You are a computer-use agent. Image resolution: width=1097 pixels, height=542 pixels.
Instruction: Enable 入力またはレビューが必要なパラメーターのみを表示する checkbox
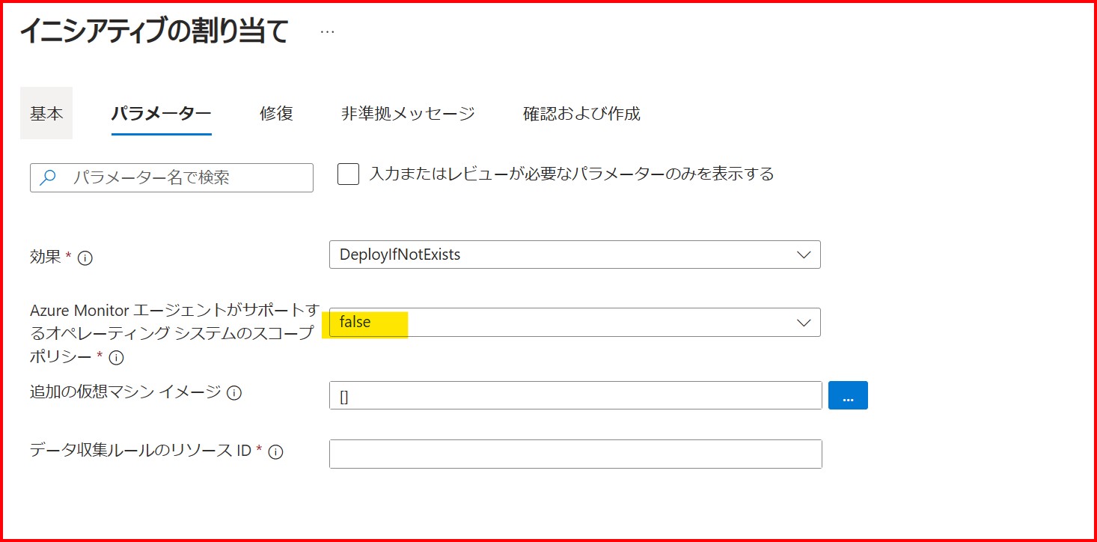[x=348, y=174]
